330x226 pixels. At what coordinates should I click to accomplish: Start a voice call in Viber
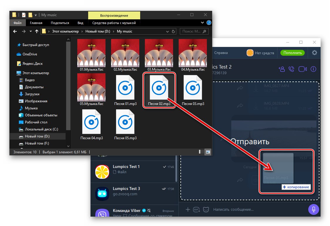point(292,69)
